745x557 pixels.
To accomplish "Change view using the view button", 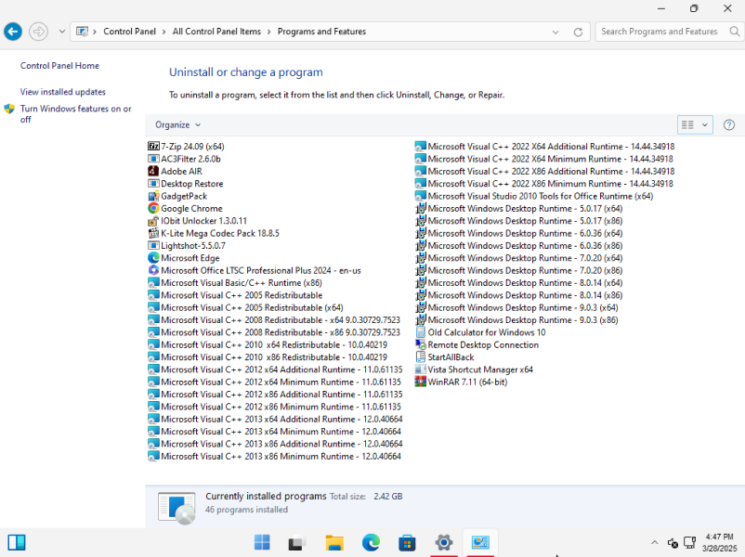I will [x=687, y=125].
